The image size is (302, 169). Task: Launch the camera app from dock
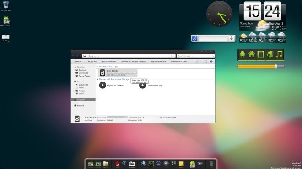tap(132, 164)
